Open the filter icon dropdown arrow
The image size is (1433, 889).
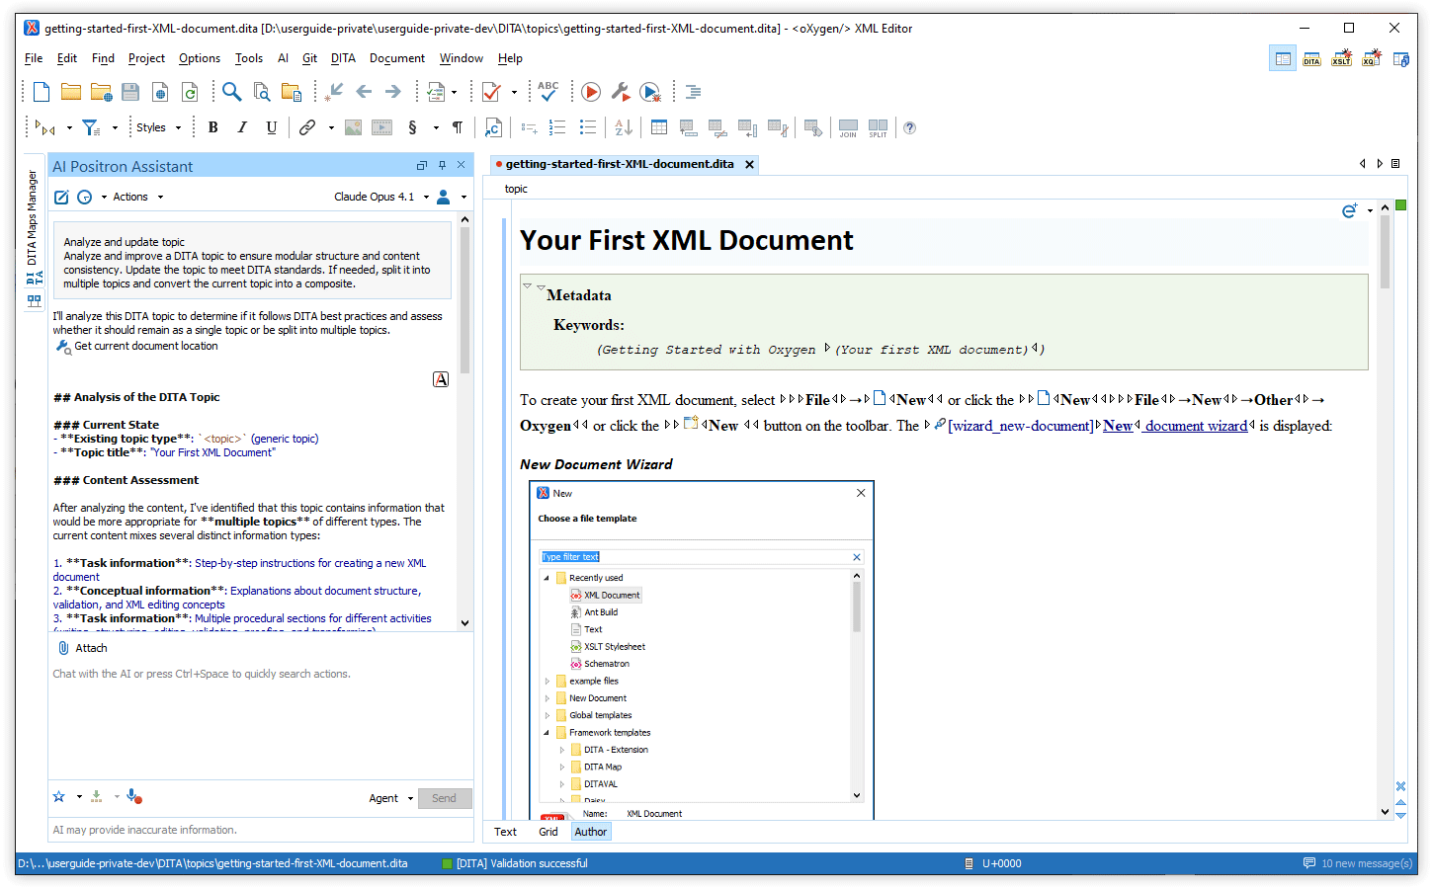(x=115, y=128)
